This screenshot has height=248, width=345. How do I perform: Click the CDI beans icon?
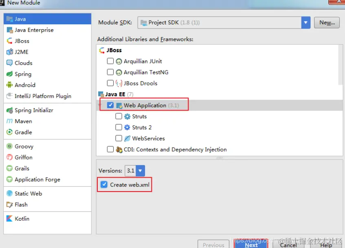119,150
